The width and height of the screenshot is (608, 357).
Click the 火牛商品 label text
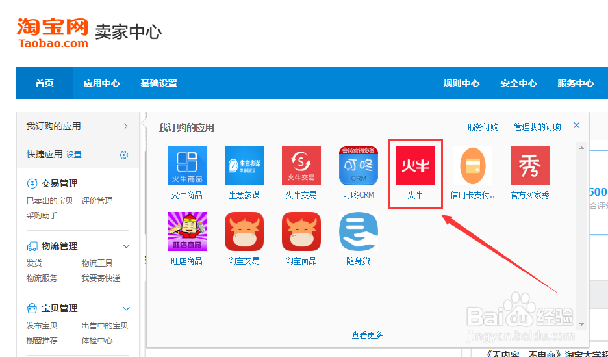[x=187, y=195]
